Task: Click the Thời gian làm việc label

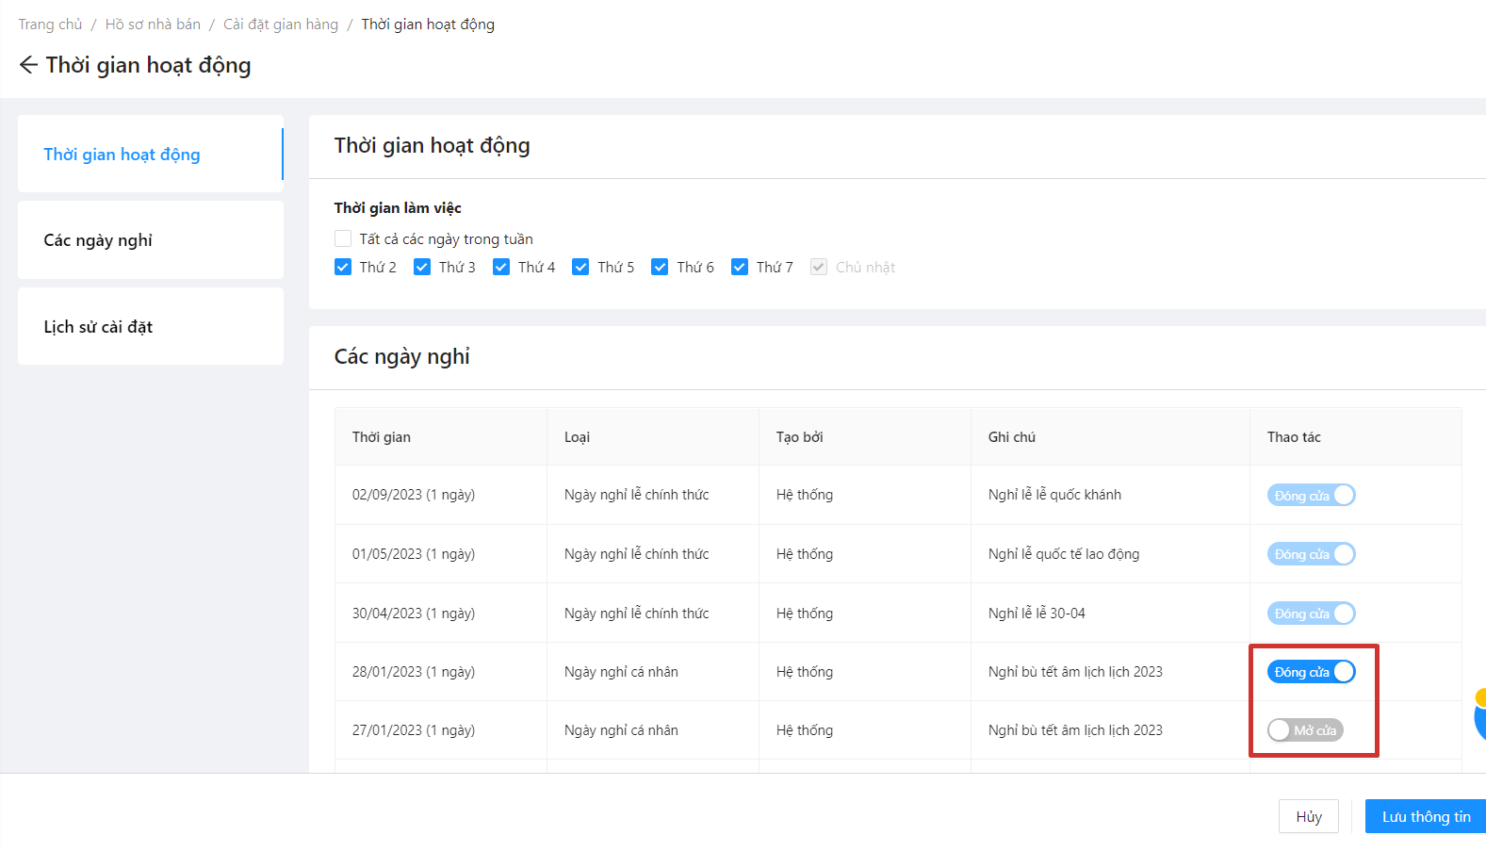Action: click(398, 208)
